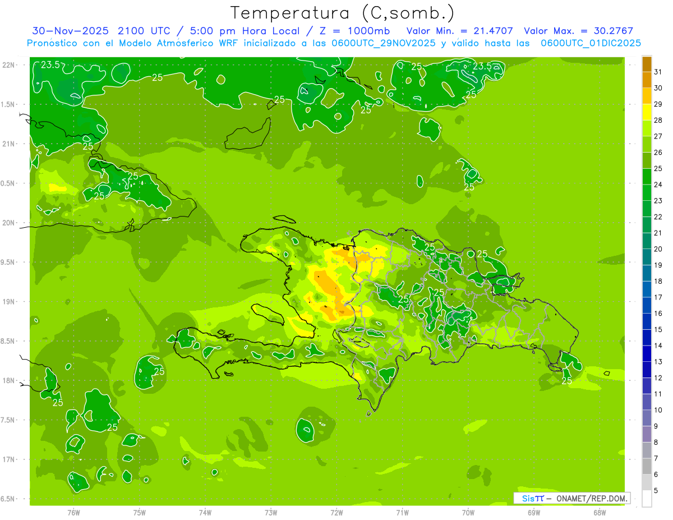Image resolution: width=673 pixels, height=520 pixels.
Task: Click the 72W longitude axis label
Action: coord(336,512)
